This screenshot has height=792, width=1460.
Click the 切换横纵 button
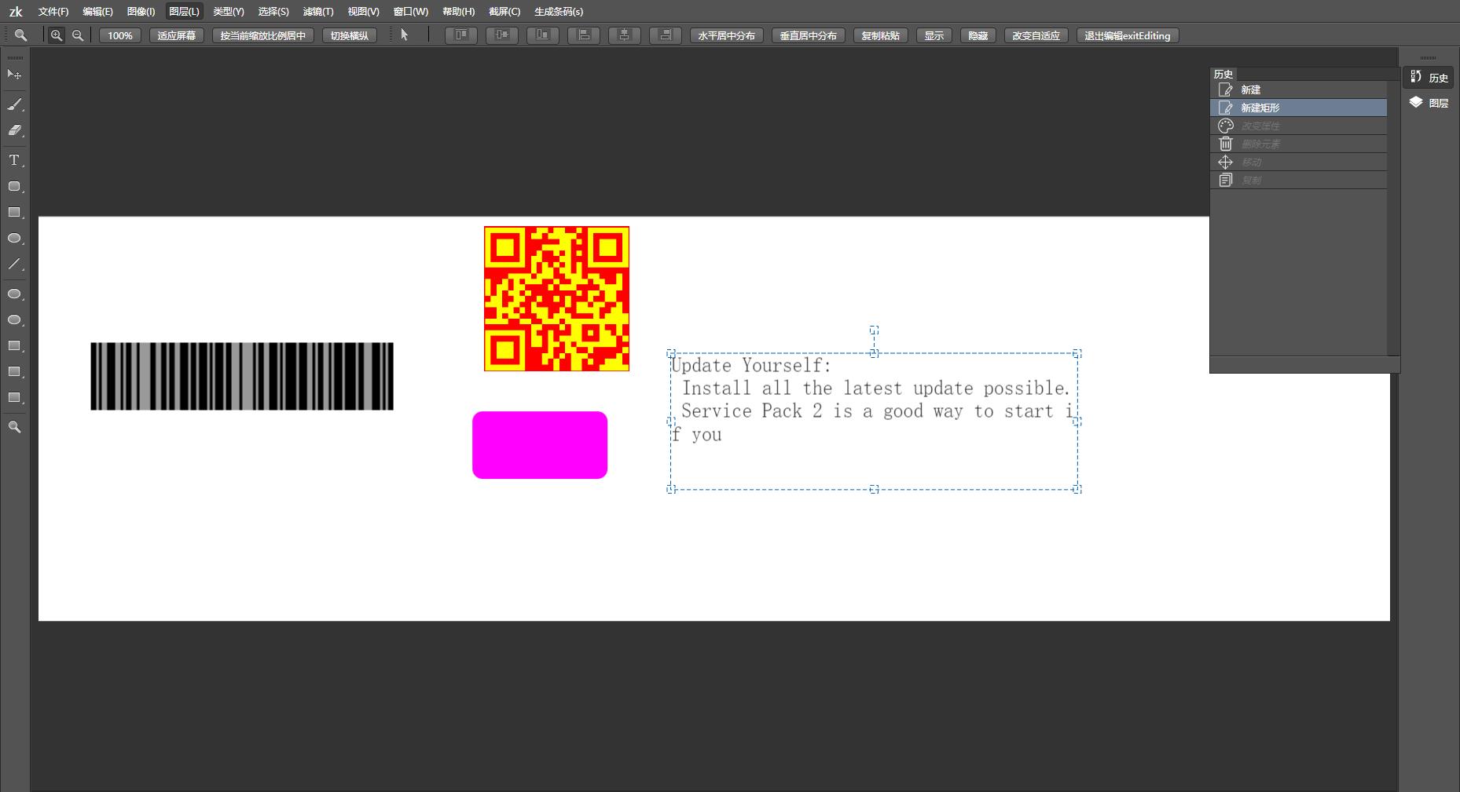[x=350, y=35]
